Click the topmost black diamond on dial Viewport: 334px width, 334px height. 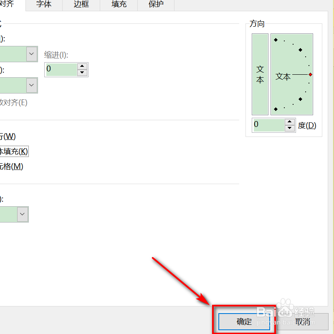[276, 40]
